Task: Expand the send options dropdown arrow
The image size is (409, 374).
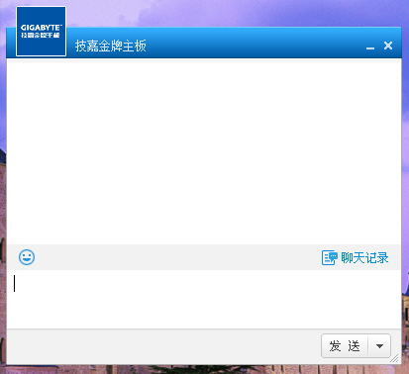Action: (x=379, y=346)
